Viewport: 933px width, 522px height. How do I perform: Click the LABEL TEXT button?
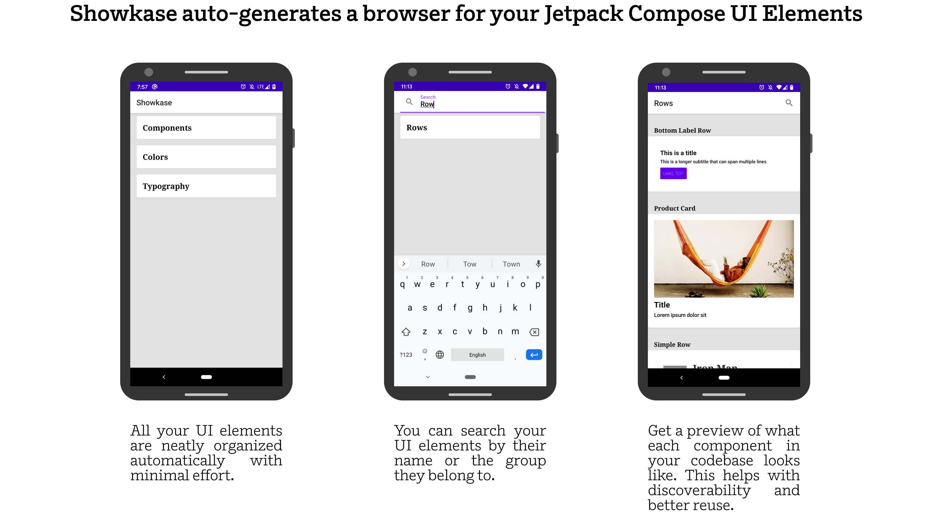click(673, 173)
